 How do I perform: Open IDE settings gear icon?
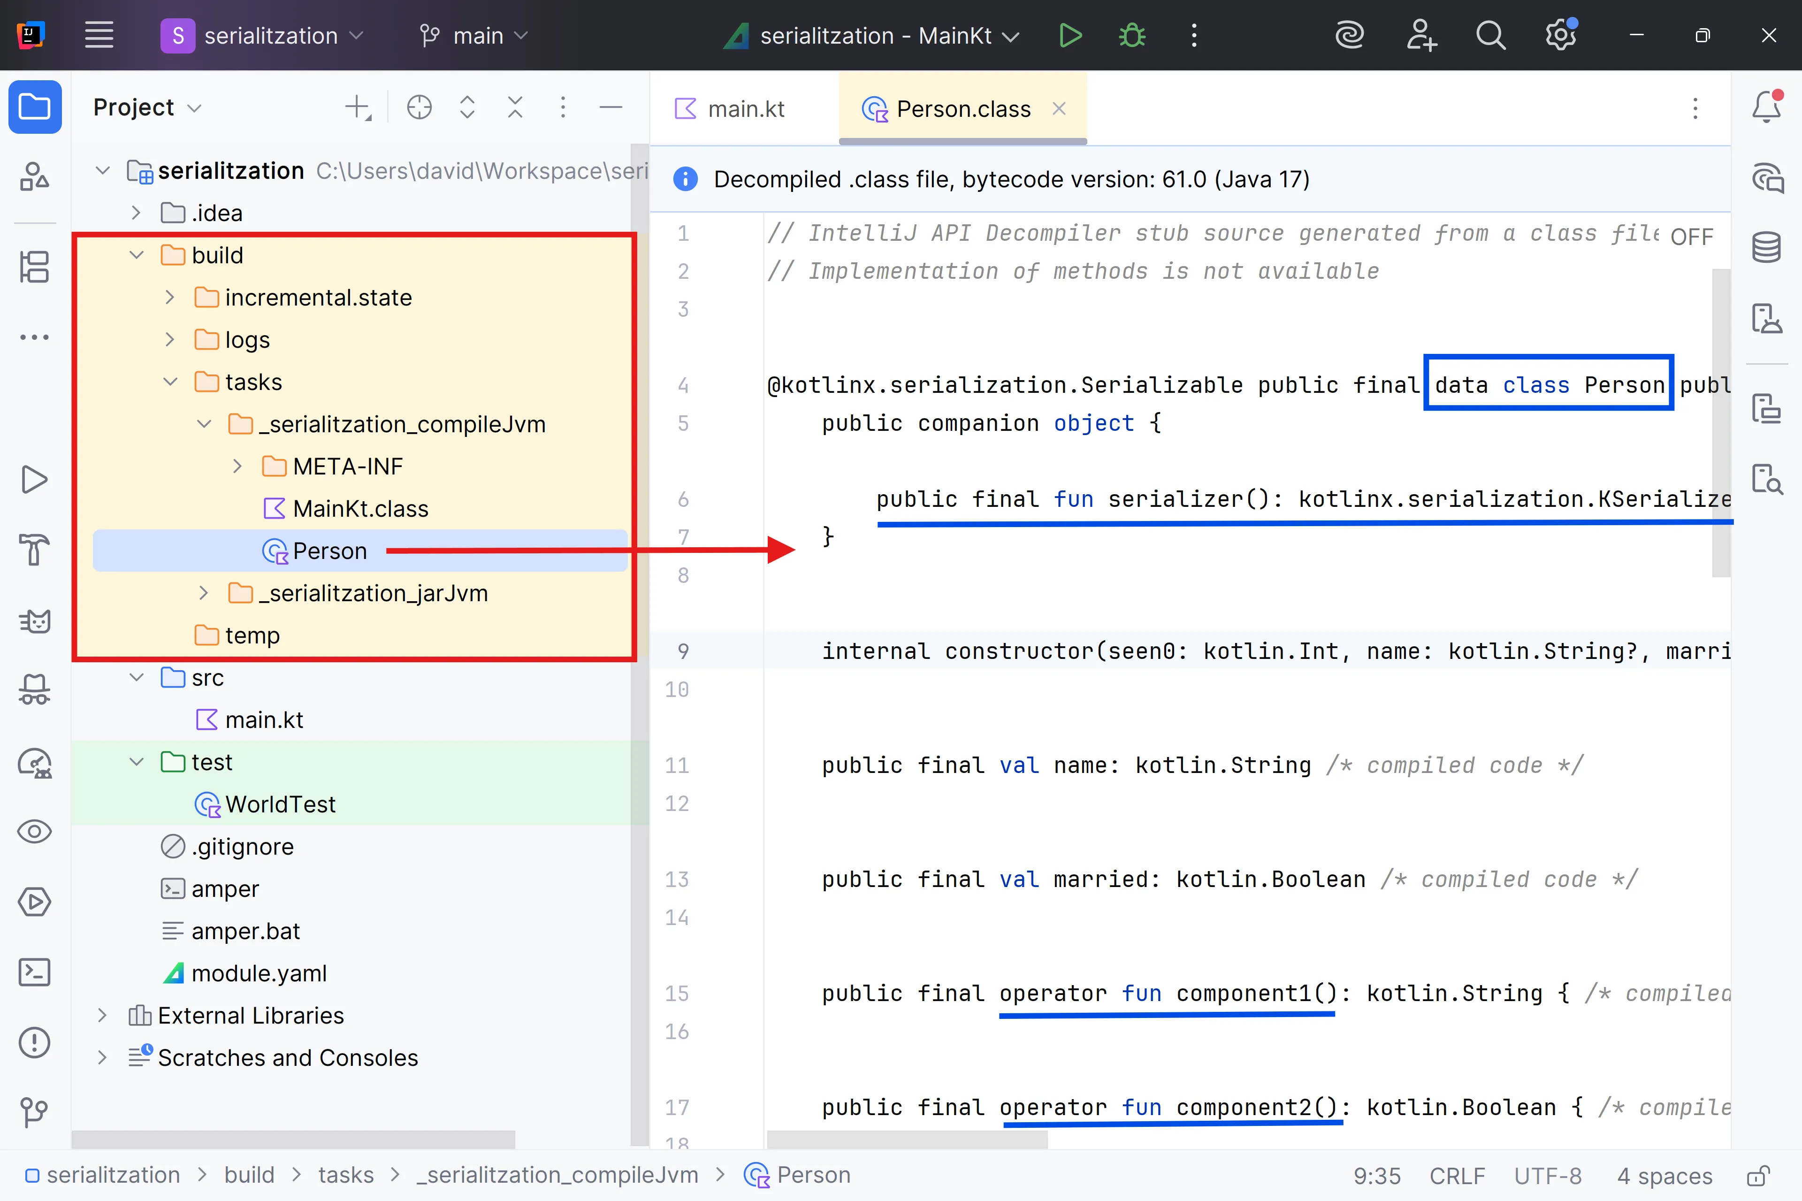click(1559, 35)
